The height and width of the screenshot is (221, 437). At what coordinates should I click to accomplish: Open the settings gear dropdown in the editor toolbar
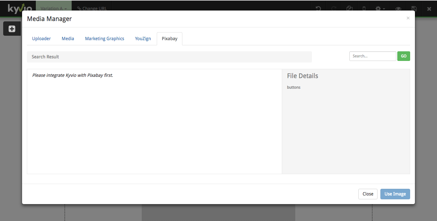click(x=380, y=9)
